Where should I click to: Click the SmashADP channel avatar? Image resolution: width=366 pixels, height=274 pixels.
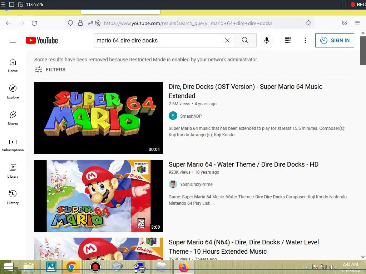pyautogui.click(x=173, y=116)
